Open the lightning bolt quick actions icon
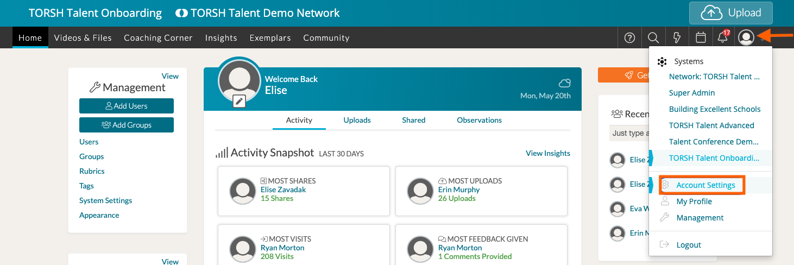This screenshot has height=265, width=794. (x=677, y=37)
